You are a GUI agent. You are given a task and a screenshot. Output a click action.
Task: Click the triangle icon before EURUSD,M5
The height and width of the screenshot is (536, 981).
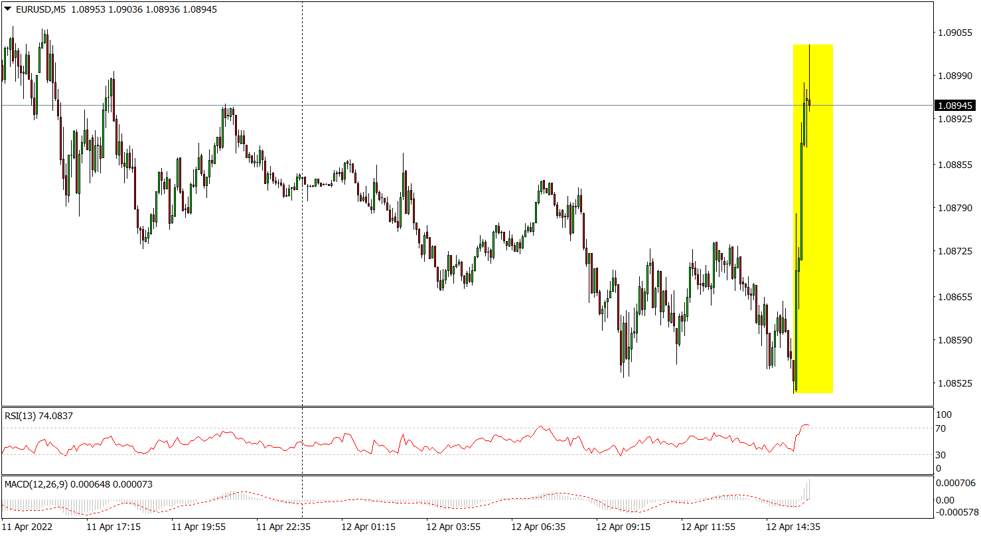(8, 10)
